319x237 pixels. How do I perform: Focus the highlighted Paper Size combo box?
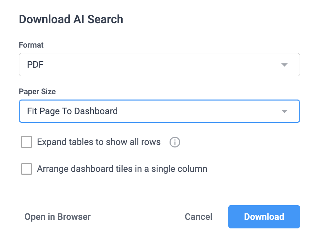click(x=159, y=111)
